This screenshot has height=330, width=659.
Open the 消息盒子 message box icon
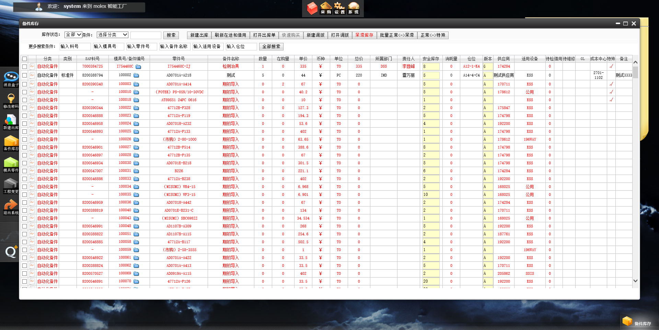point(11,77)
